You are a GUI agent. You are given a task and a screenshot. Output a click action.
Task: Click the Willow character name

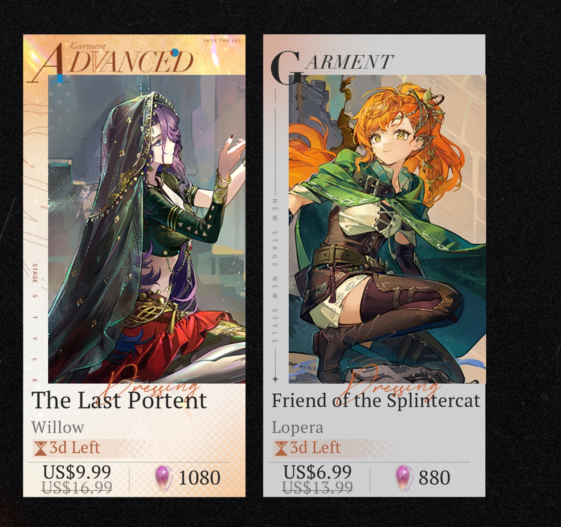click(57, 428)
